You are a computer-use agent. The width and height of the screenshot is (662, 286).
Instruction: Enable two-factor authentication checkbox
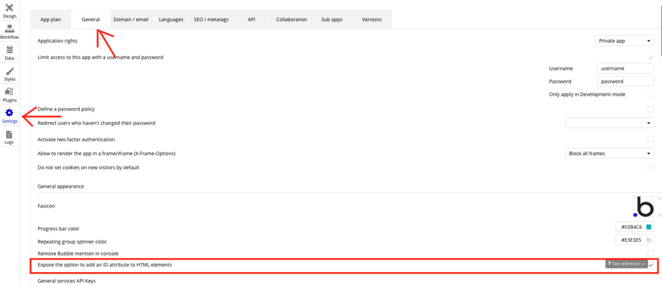tap(651, 140)
